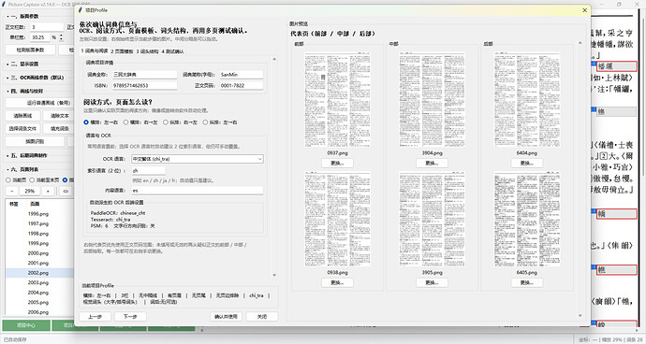This screenshot has height=344, width=646.
Task: Switch to tab 4 测试确认
Action: 172,51
